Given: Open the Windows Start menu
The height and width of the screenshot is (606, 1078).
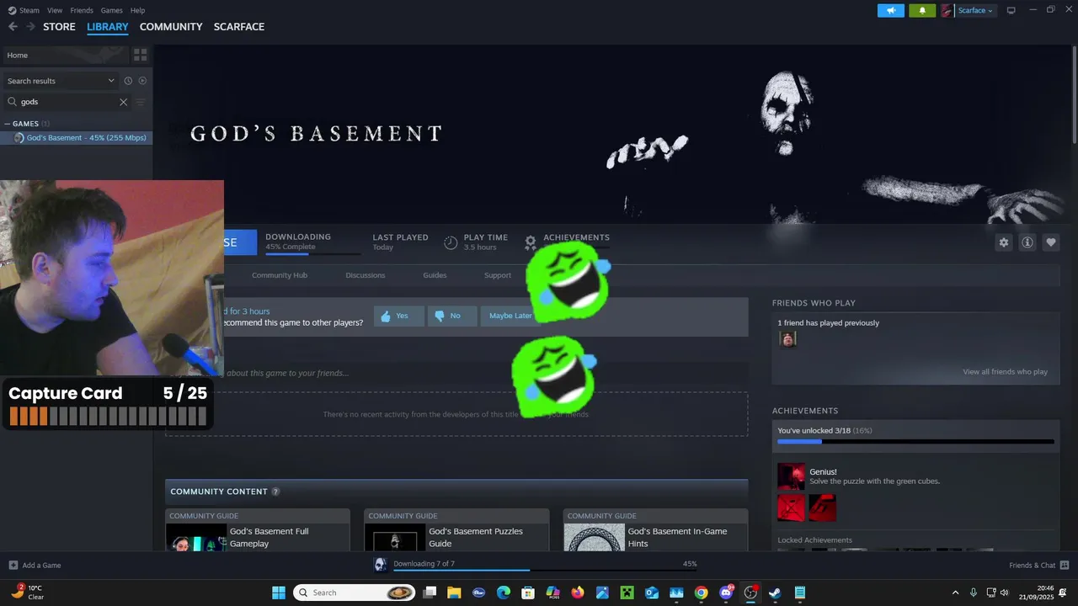Looking at the screenshot, I should click(279, 593).
